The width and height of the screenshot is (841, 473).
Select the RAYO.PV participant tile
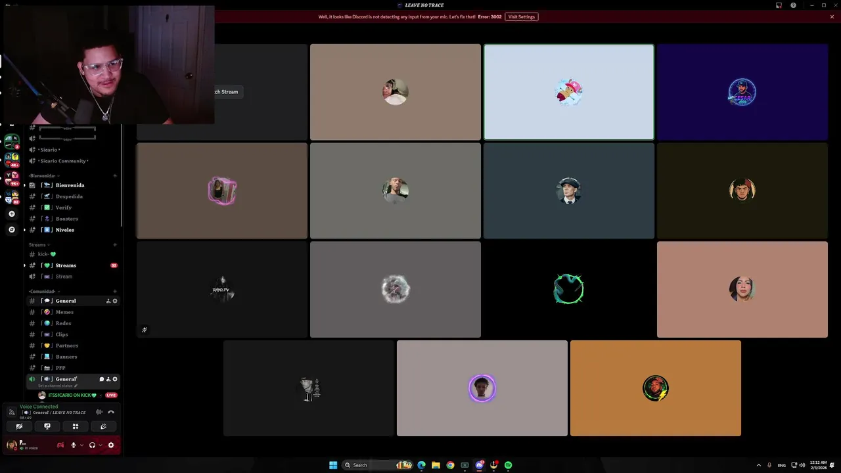click(x=222, y=289)
